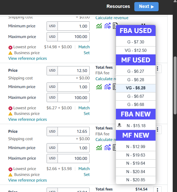Click the green chart icon in the 12.50 price listing
Screen dimensions: 177x192
[x=99, y=87]
